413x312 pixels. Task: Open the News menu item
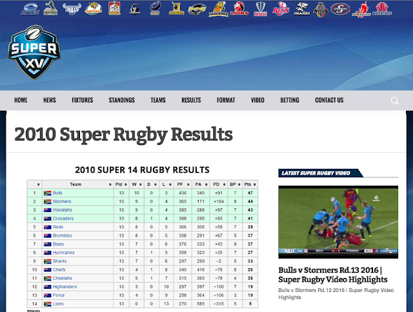pyautogui.click(x=50, y=100)
